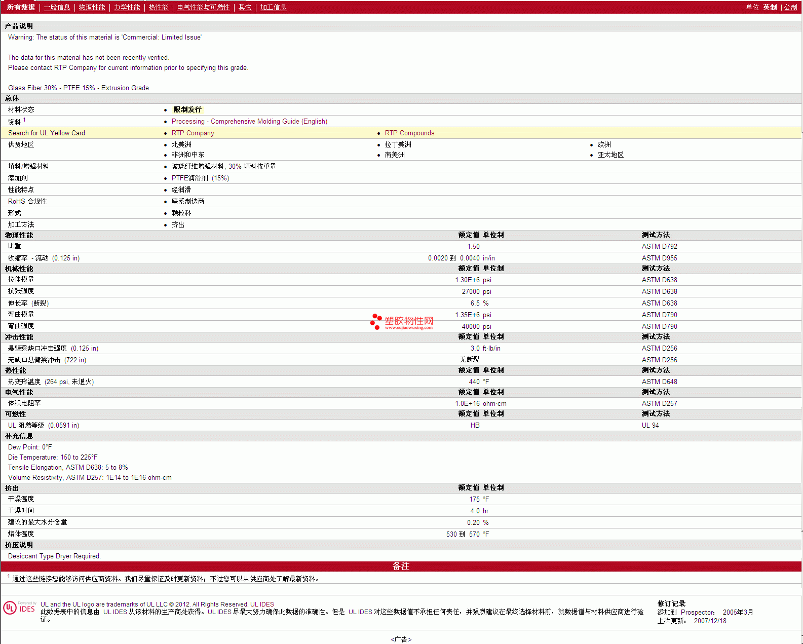The width and height of the screenshot is (803, 644).
Task: Click the 拉丁美洲 availability region
Action: [x=398, y=144]
